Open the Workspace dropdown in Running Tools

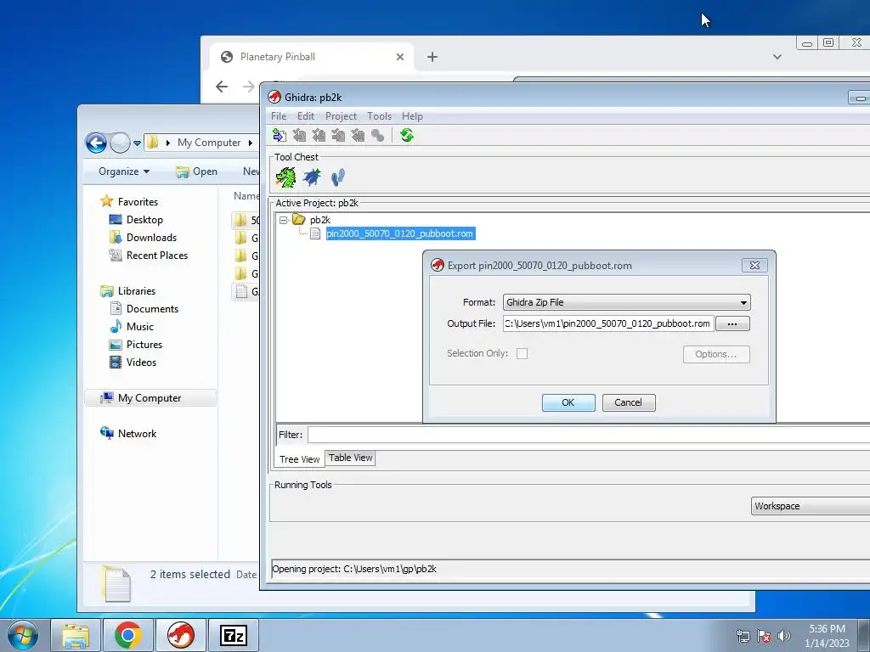[810, 506]
